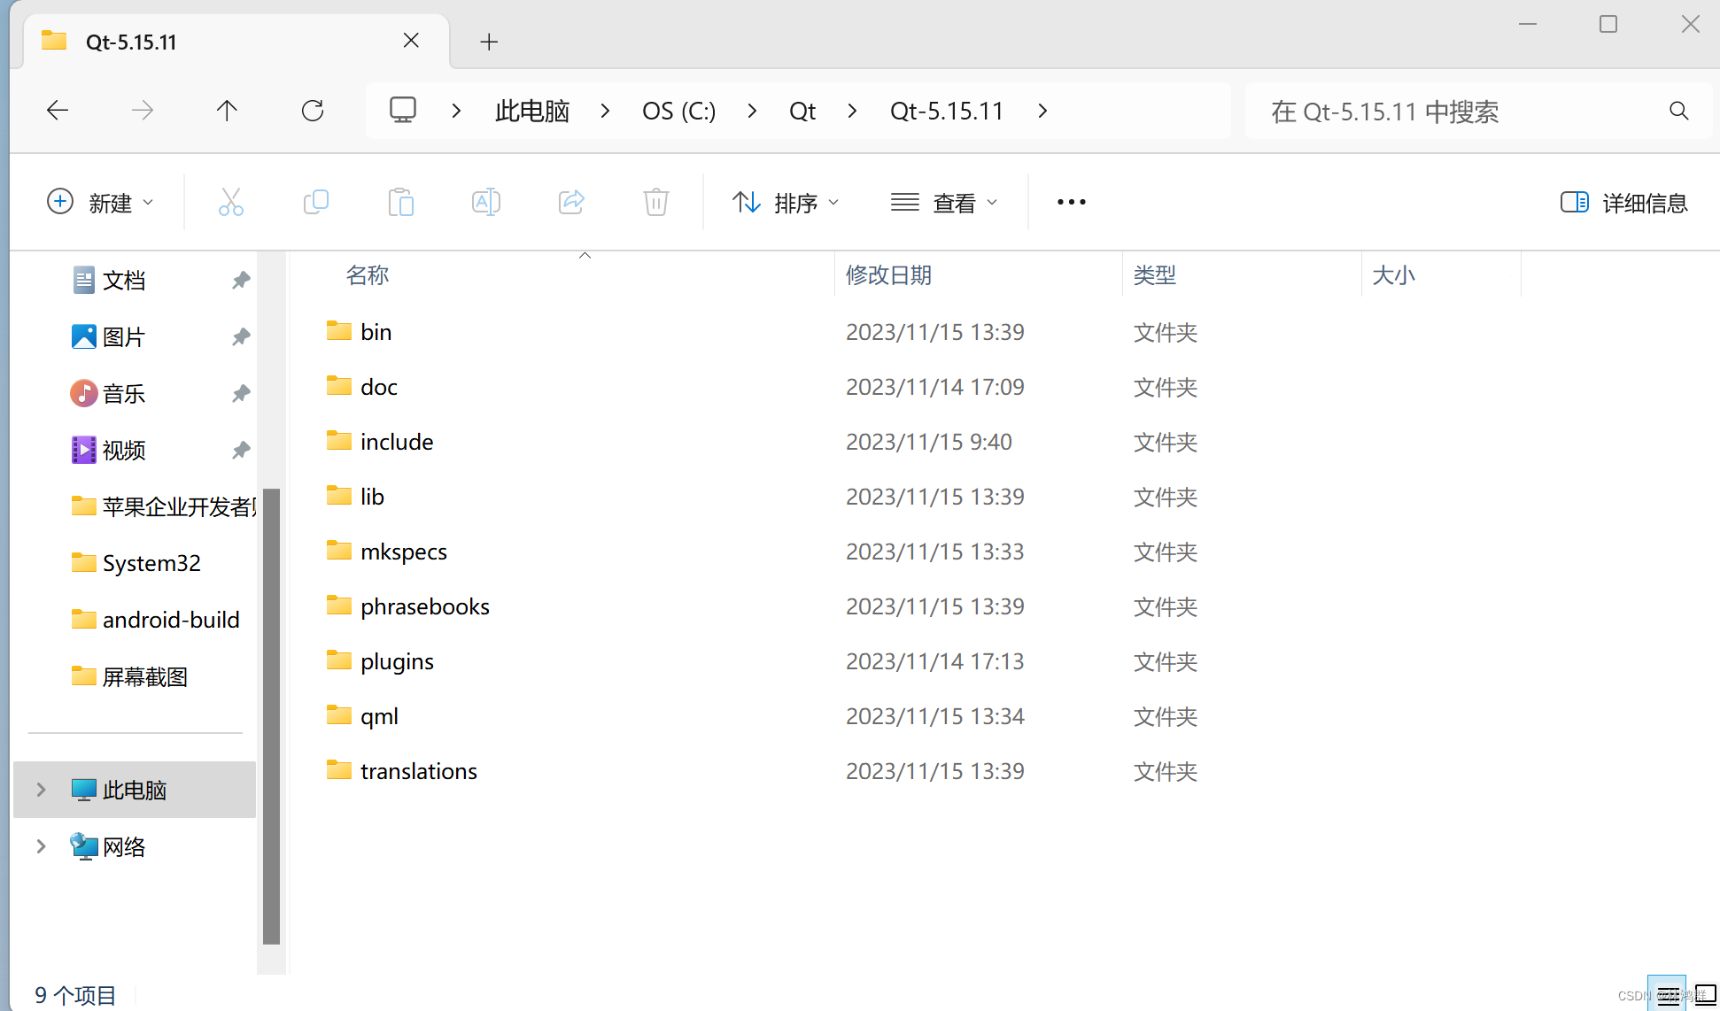Click the search magnifier icon

point(1678,111)
